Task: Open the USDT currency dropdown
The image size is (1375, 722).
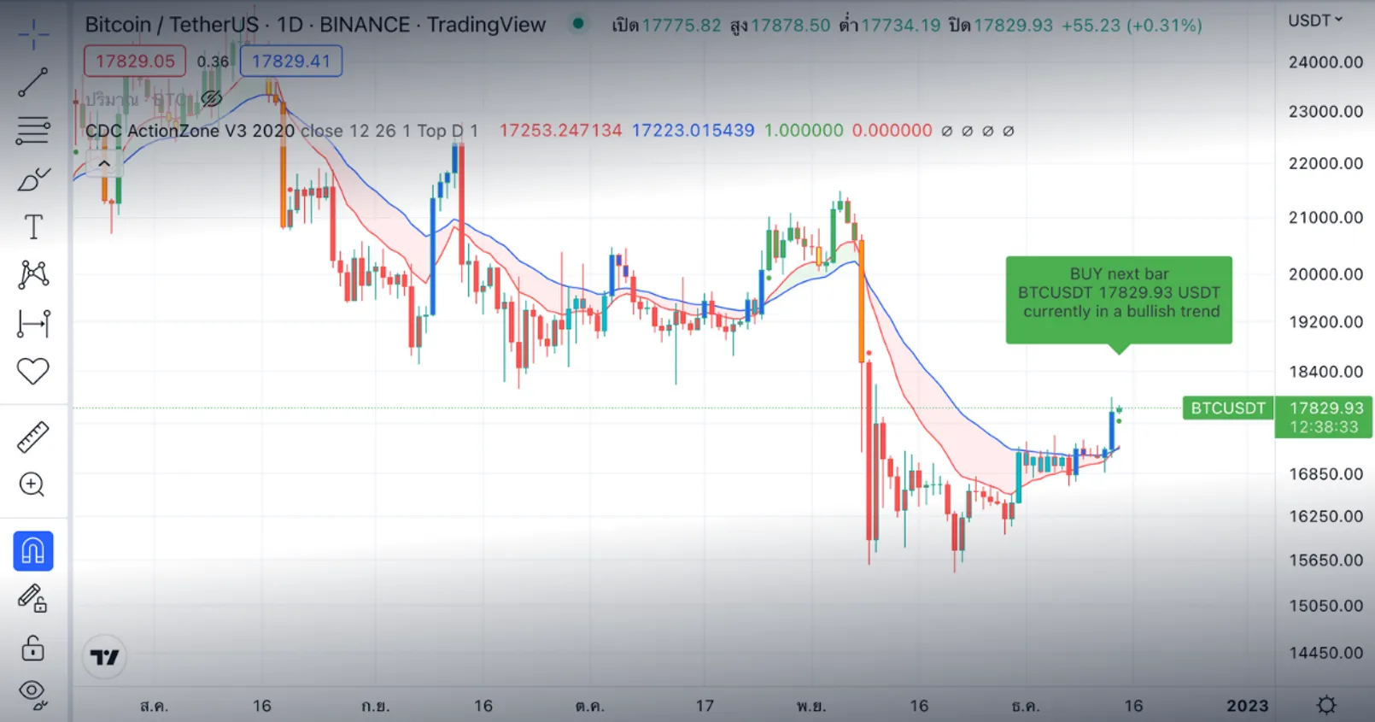Action: tap(1315, 20)
